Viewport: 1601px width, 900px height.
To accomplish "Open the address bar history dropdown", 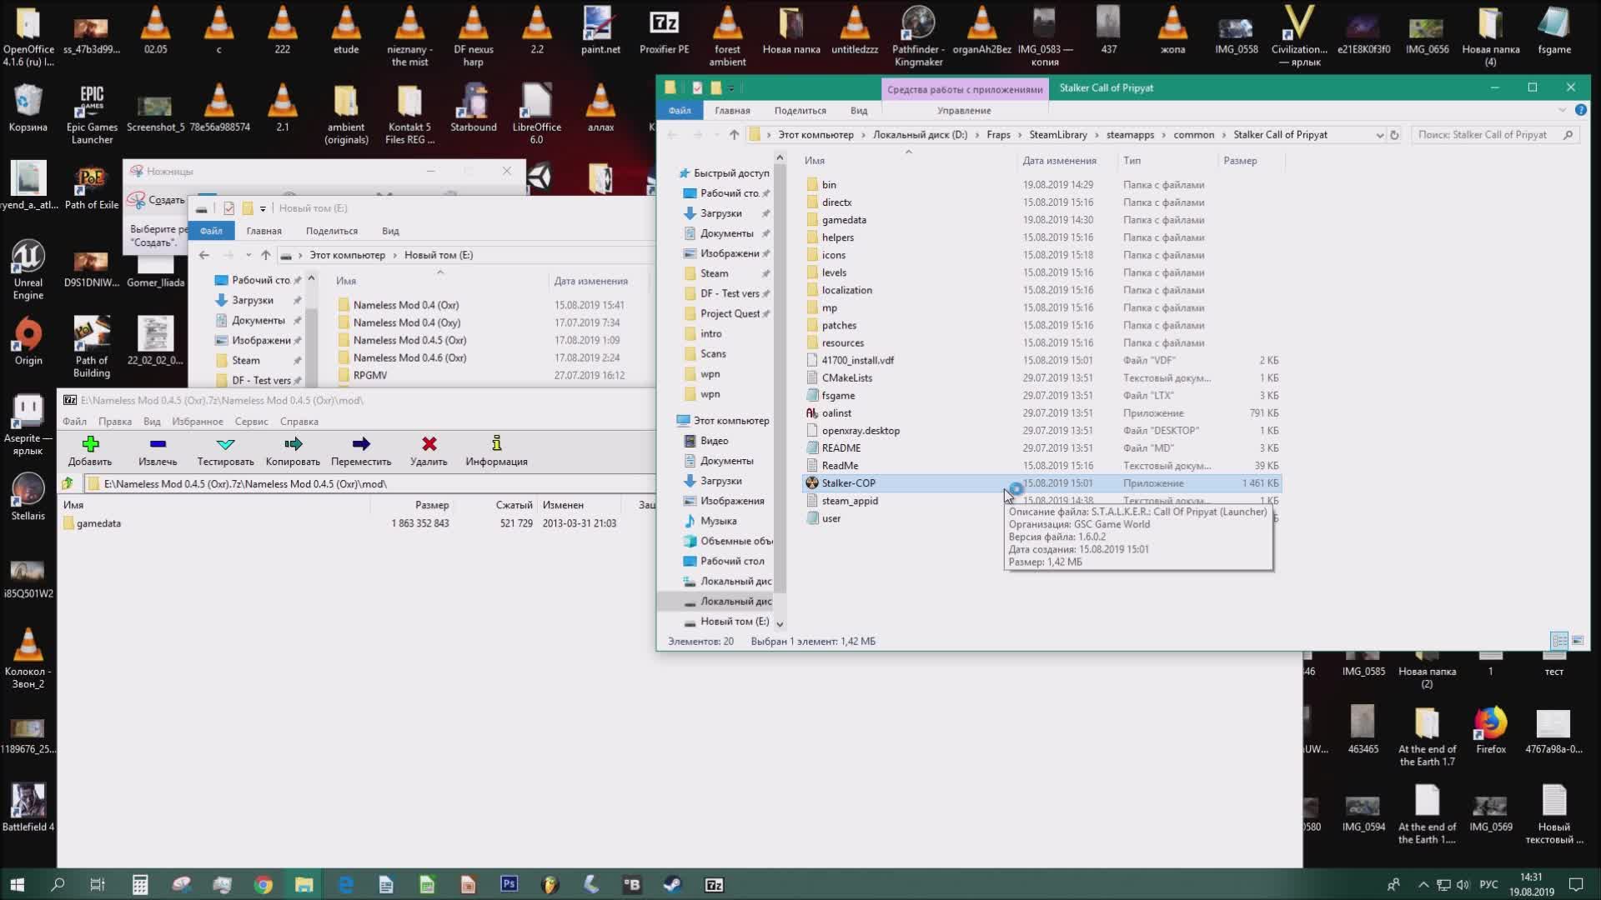I will (x=1380, y=134).
